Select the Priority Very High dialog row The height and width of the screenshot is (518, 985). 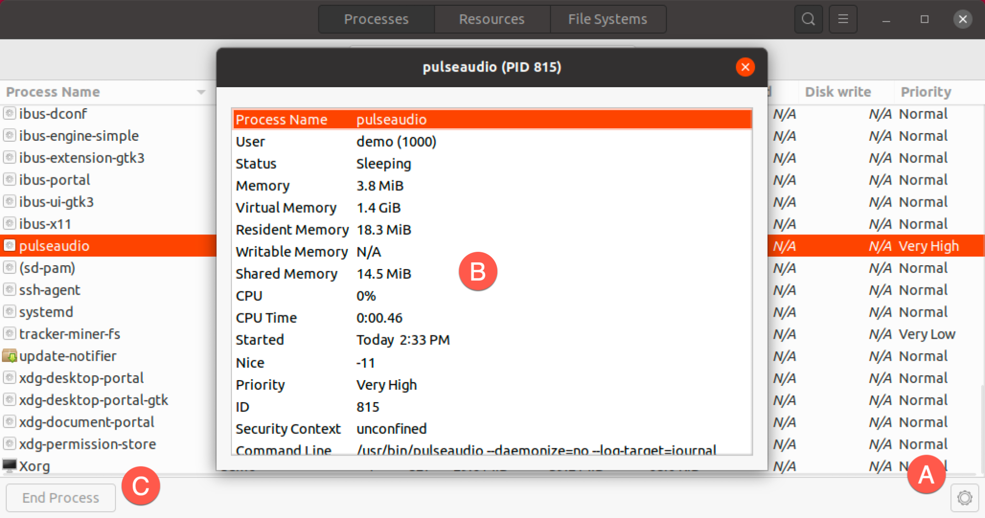[x=492, y=385]
